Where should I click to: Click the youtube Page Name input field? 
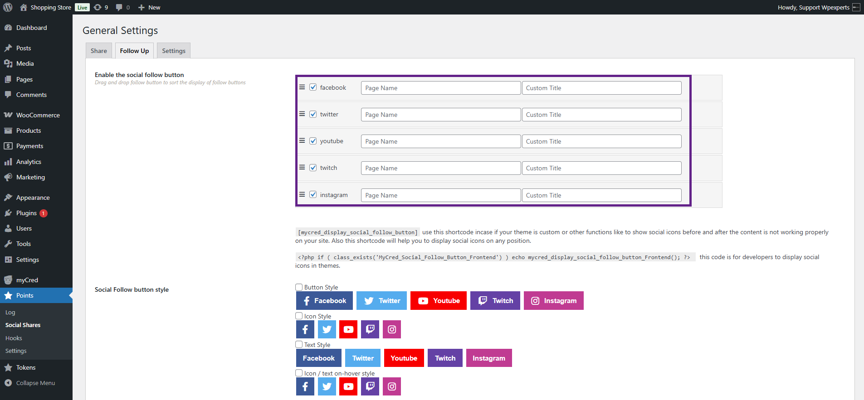coord(440,141)
